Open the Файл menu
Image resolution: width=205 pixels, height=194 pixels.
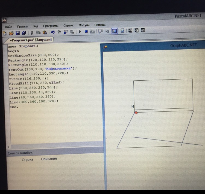tap(8, 27)
